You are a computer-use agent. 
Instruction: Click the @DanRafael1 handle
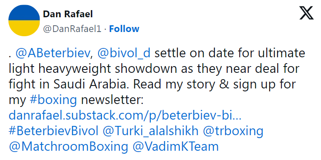coord(72,29)
